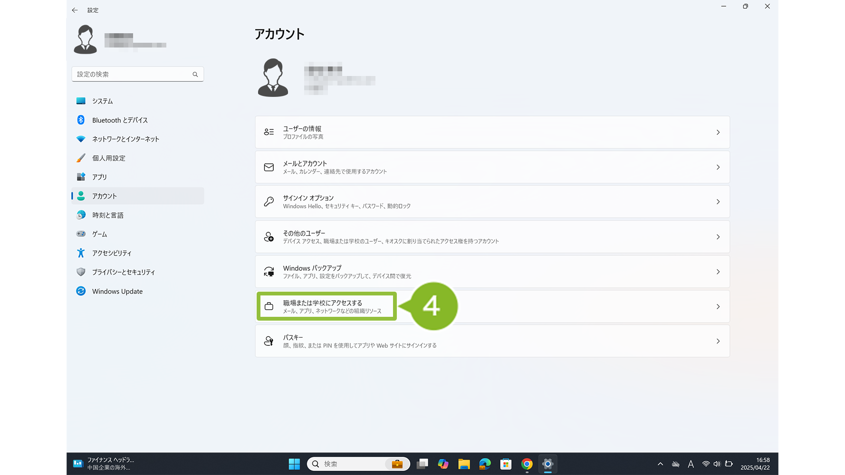Launch Microsoft Edge from the taskbar
The height and width of the screenshot is (475, 845).
click(485, 464)
